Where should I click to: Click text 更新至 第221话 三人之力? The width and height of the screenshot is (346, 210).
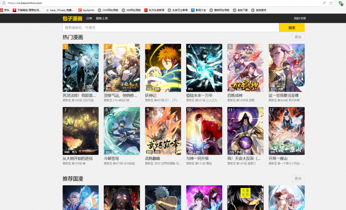[x=202, y=100]
